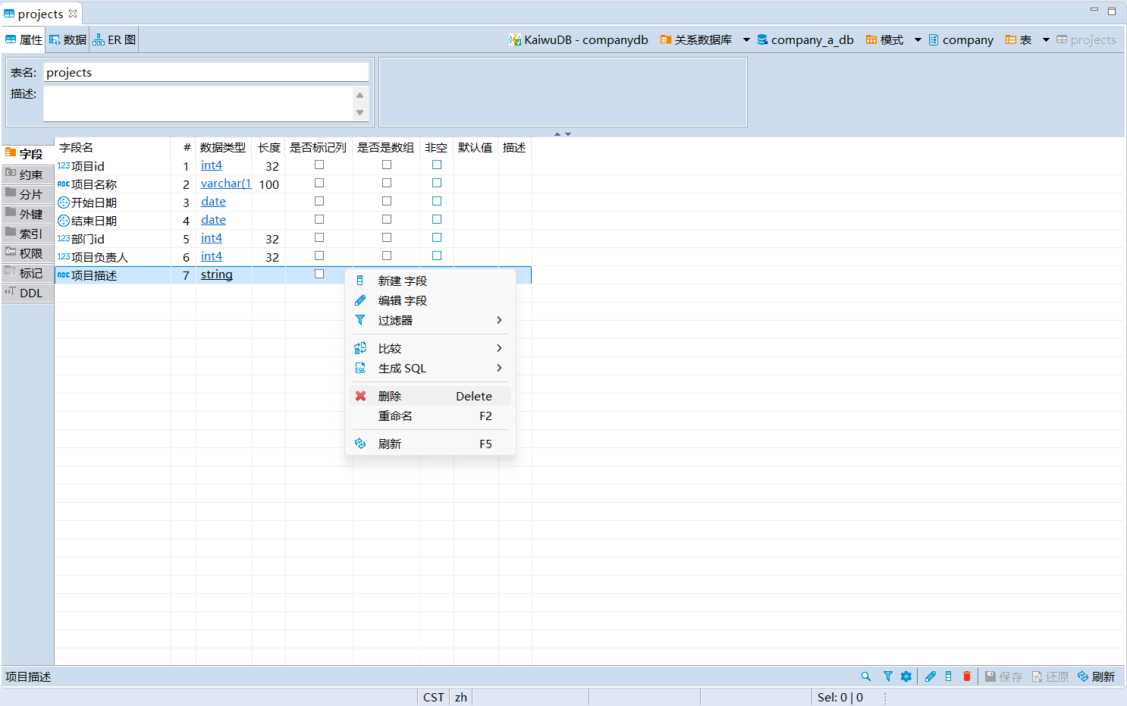
Task: Click the varchar data type link
Action: [225, 184]
